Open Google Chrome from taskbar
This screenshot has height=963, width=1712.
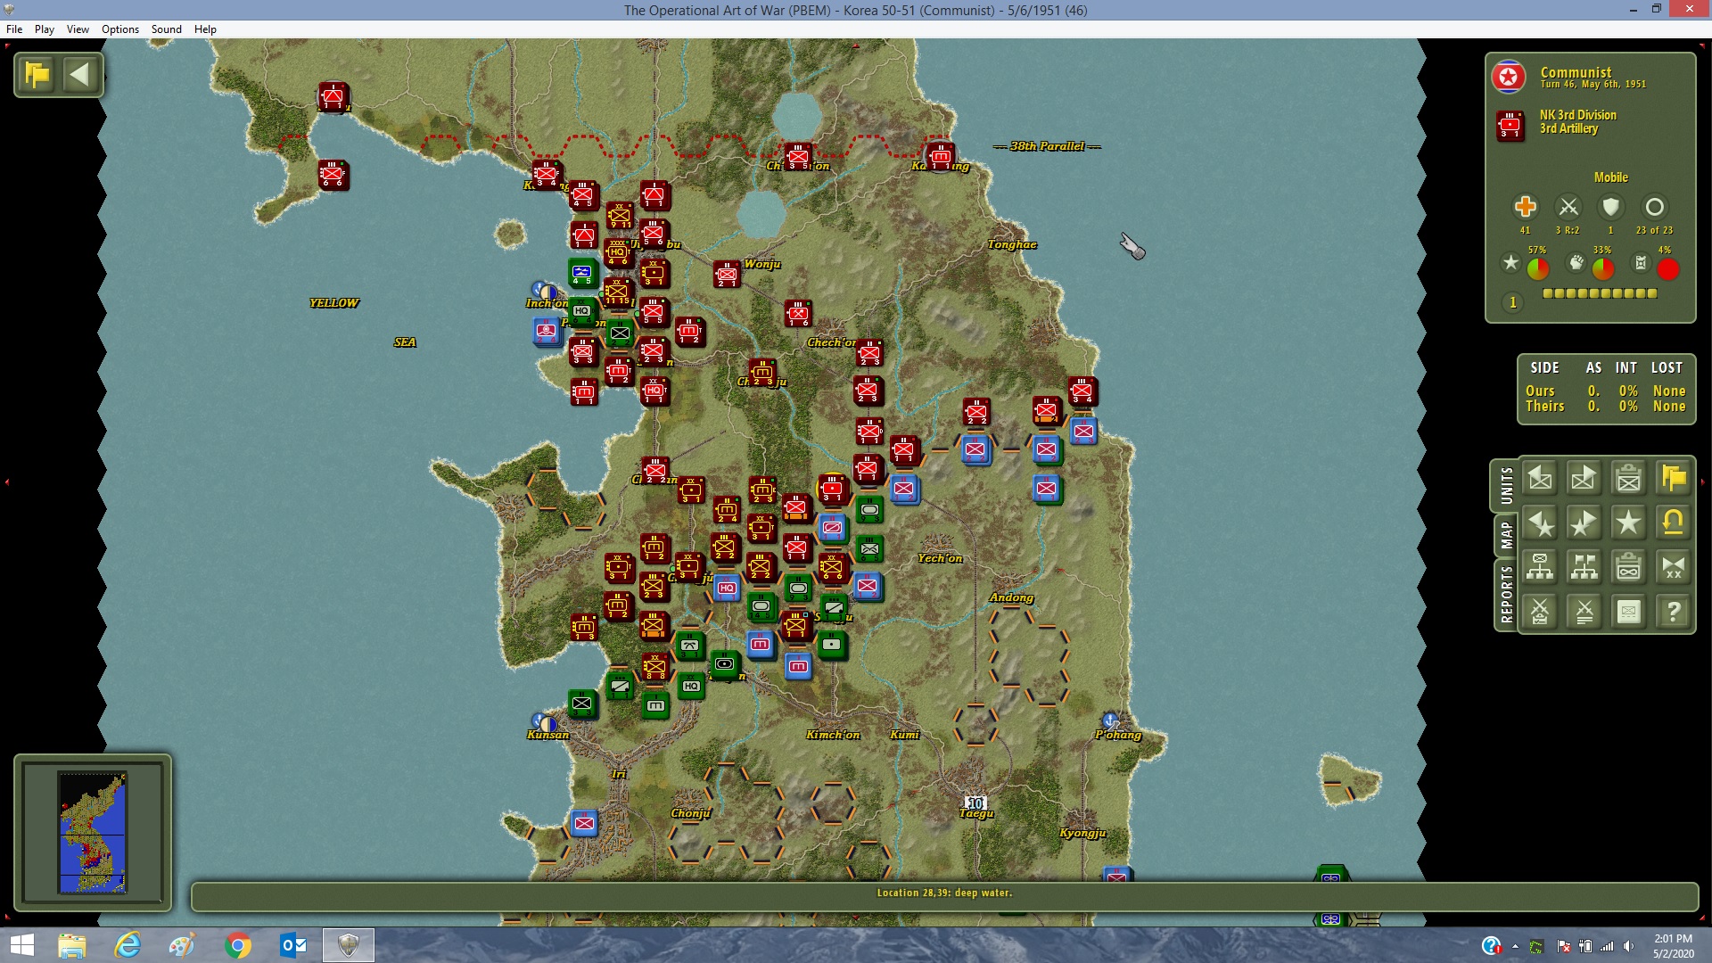(238, 945)
